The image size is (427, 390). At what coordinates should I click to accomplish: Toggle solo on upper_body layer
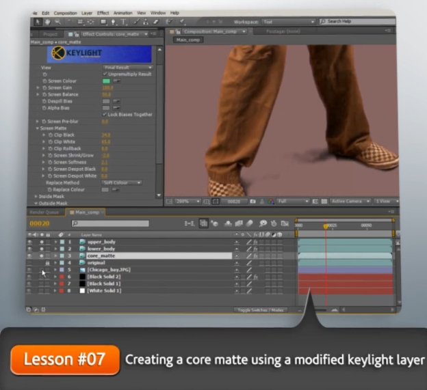pyautogui.click(x=42, y=242)
